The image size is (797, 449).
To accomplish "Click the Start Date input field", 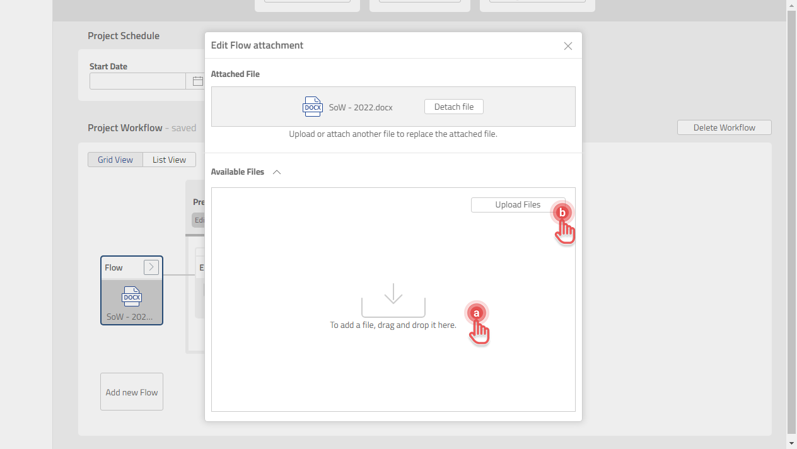I will pos(137,81).
